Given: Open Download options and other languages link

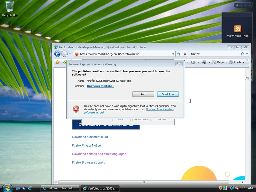Looking at the screenshot, I should pyautogui.click(x=99, y=154).
